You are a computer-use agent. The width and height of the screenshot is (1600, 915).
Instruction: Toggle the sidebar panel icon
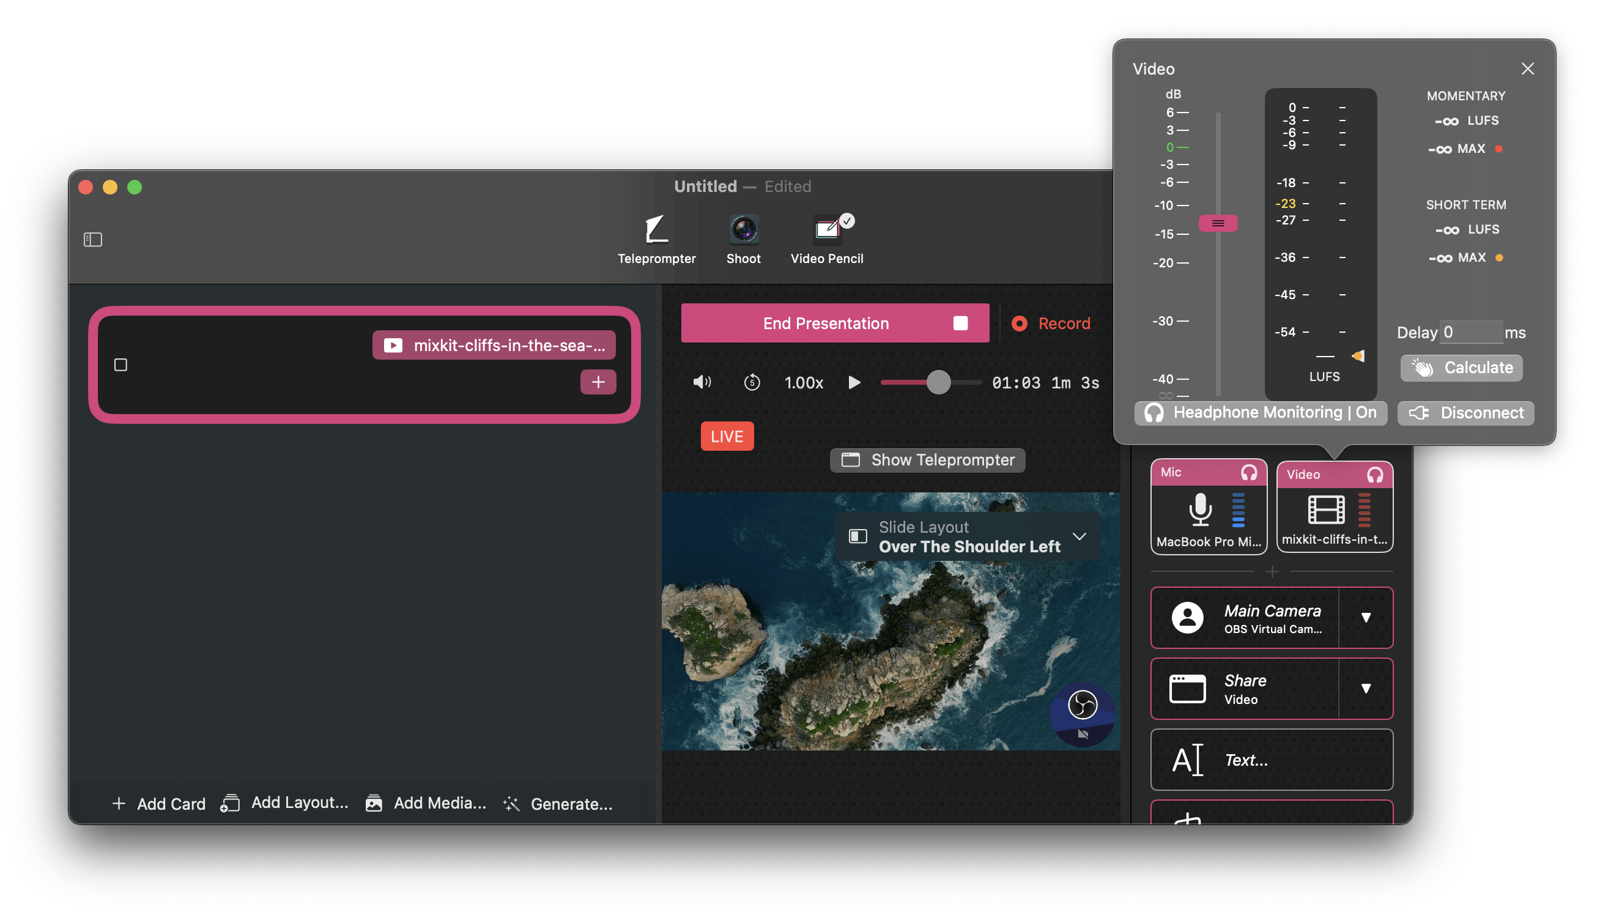tap(93, 239)
